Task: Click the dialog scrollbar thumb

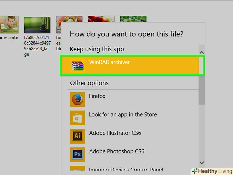Action: tap(202, 80)
